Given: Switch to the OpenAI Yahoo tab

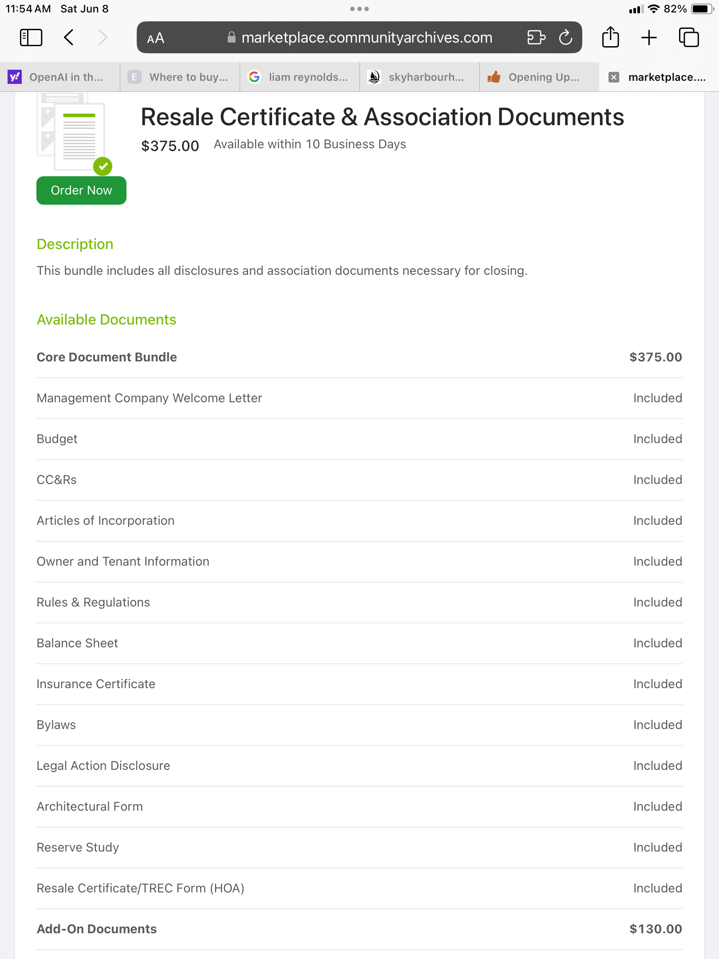Looking at the screenshot, I should (60, 77).
